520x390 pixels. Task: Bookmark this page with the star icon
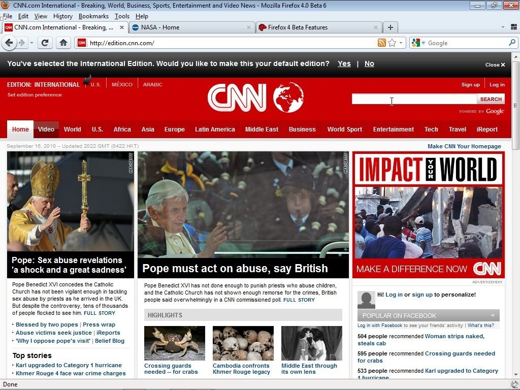[x=391, y=43]
